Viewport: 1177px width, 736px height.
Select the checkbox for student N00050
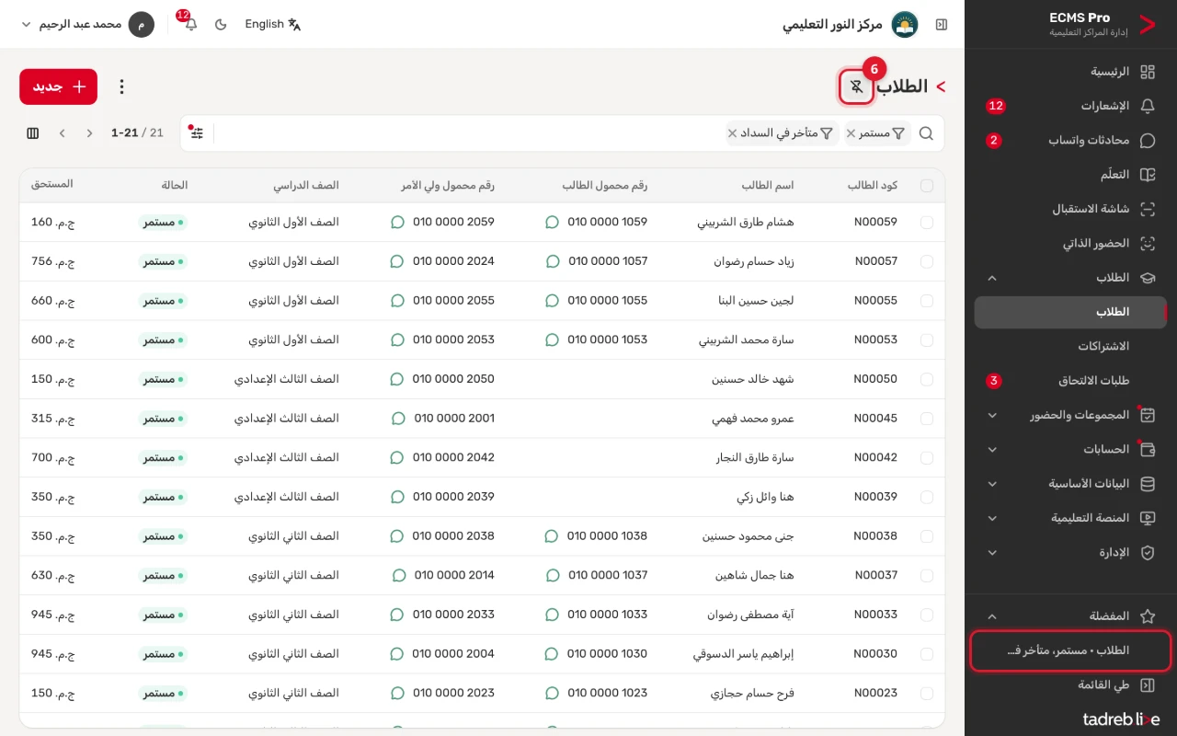pyautogui.click(x=926, y=379)
